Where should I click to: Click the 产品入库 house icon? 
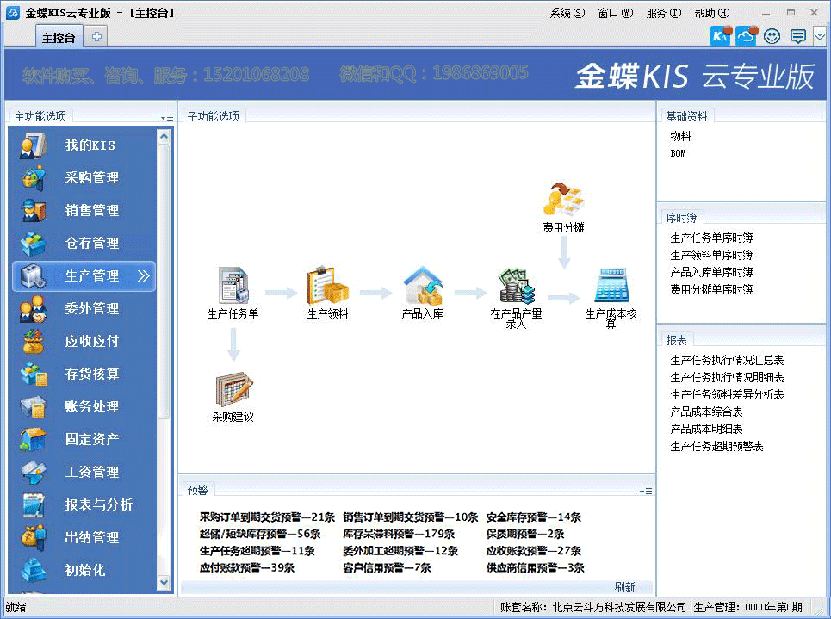[x=423, y=286]
